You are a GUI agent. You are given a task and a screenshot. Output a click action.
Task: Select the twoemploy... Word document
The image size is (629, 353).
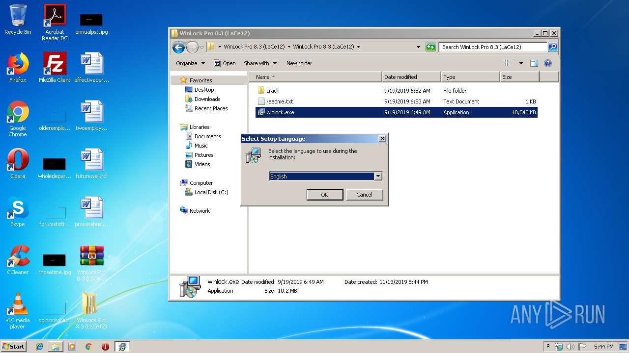91,116
